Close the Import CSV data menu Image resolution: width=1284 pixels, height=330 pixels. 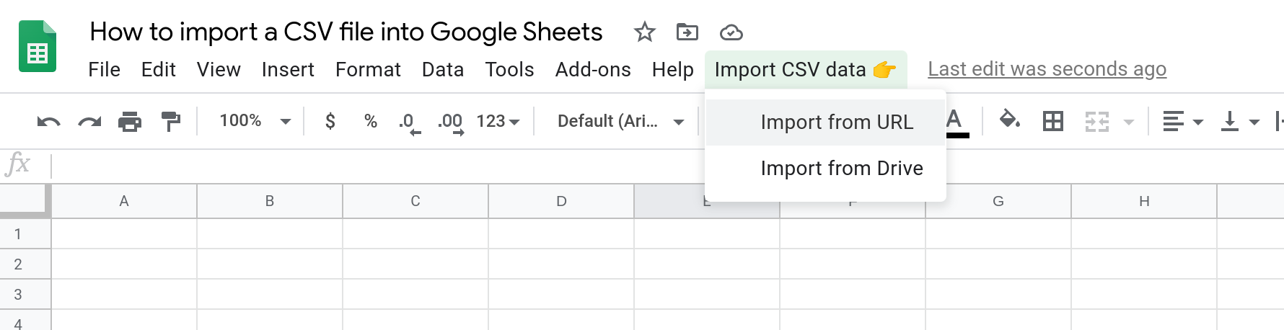point(806,70)
